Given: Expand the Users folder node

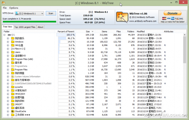Looking at the screenshot, I should pos(8,52).
